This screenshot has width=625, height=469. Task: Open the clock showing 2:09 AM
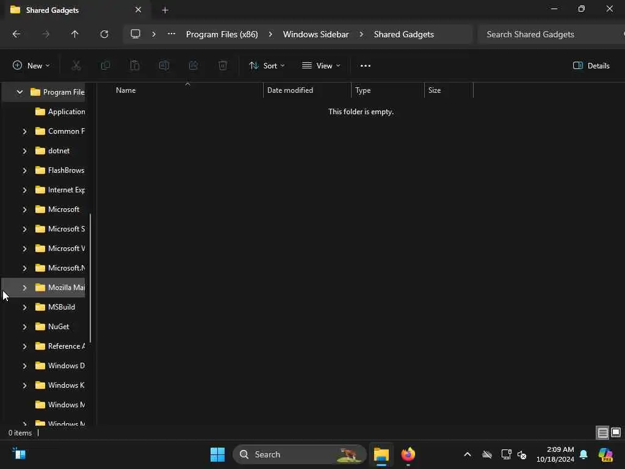pyautogui.click(x=555, y=454)
